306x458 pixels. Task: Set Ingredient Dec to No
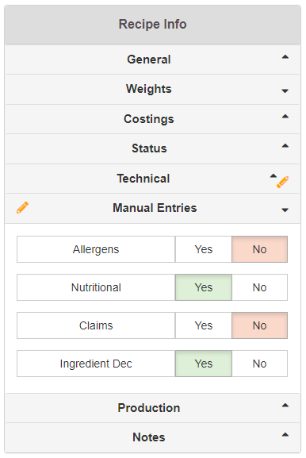(x=259, y=364)
